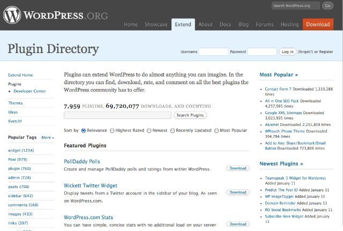Click the Log in button
Viewport: 343px width, 231px height.
287,51
